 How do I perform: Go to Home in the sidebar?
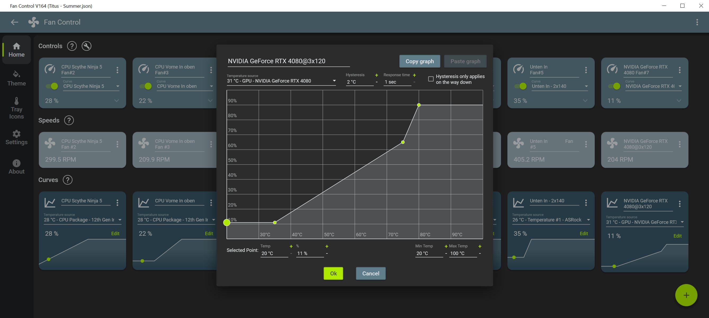click(x=16, y=50)
